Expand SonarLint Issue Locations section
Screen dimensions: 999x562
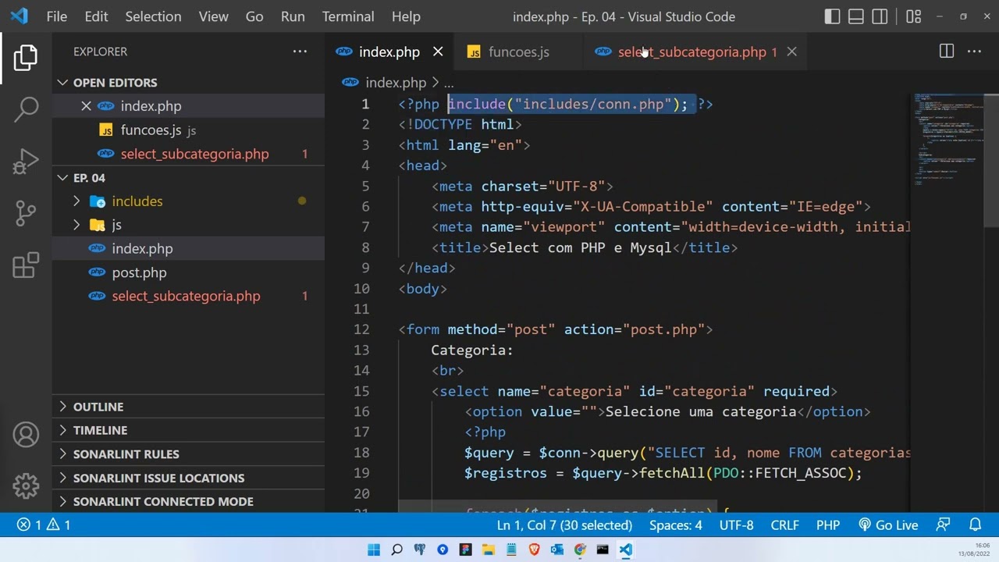[x=188, y=478]
